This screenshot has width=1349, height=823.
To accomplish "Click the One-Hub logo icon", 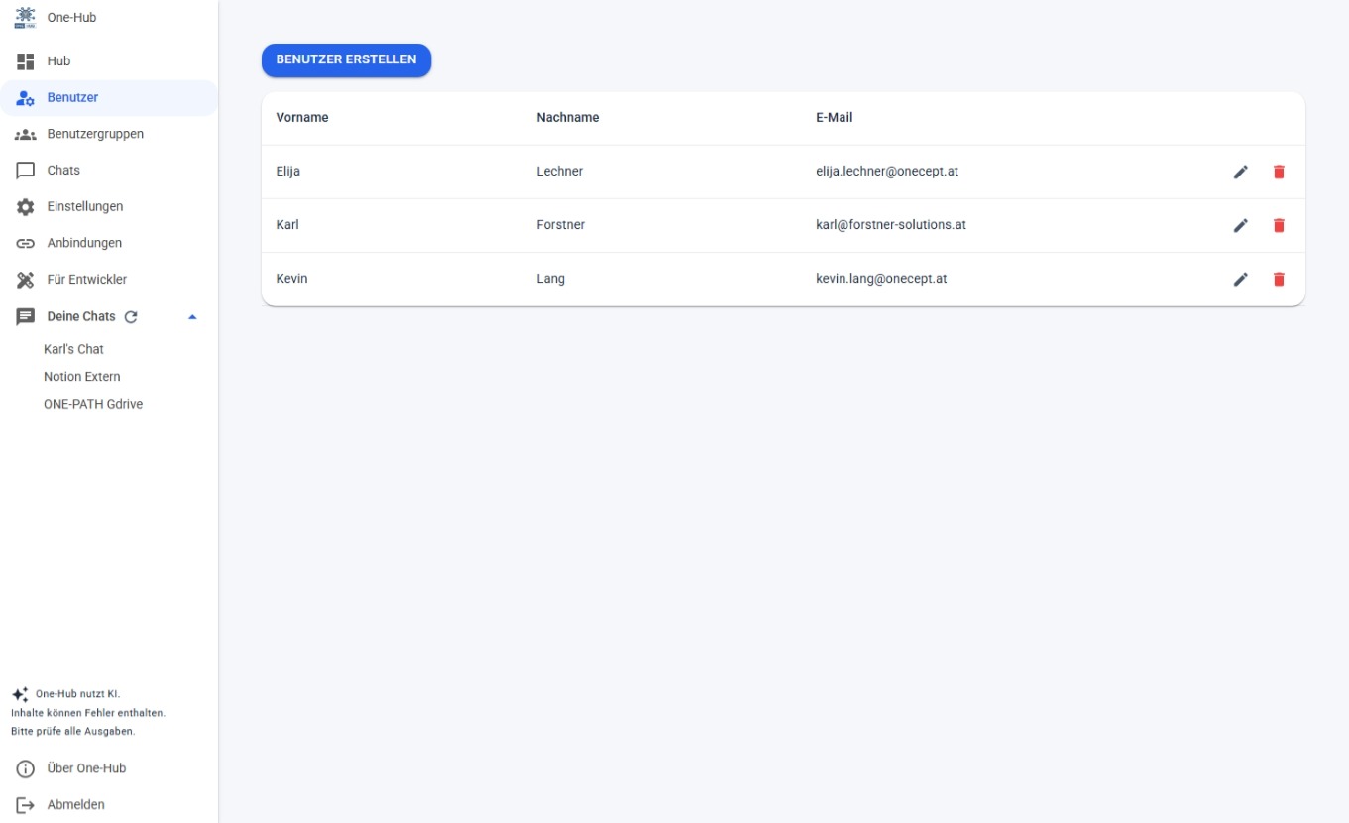I will click(x=26, y=18).
